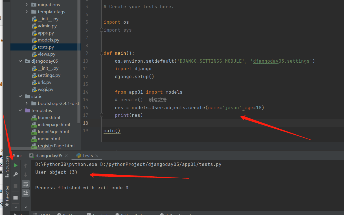Click the restore layout icon in Run panel
344x215 pixels.
[x=16, y=198]
